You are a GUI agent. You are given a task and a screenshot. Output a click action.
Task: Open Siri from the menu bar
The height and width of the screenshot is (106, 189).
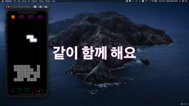coord(183,1)
